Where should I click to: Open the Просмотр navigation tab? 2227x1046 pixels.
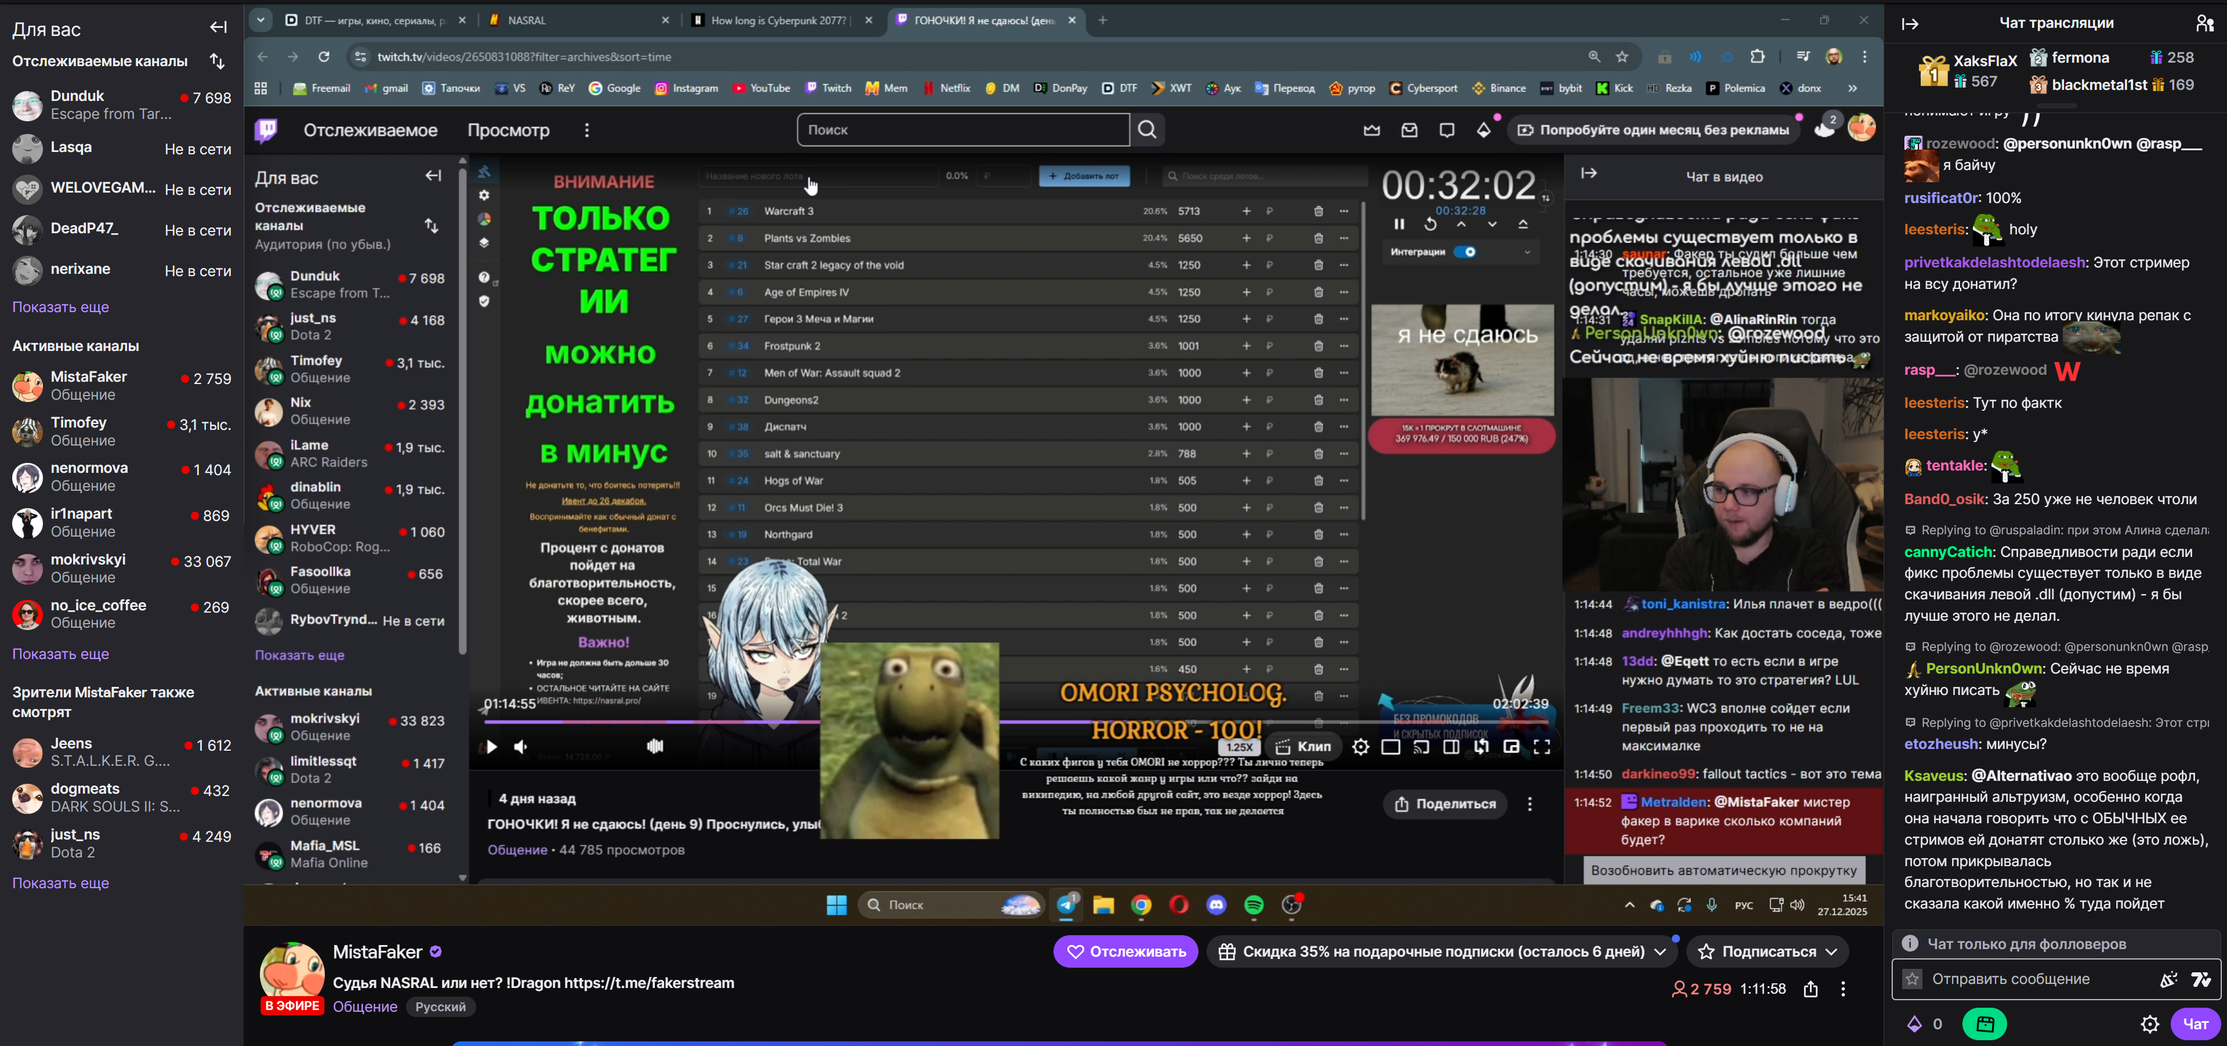click(x=508, y=131)
